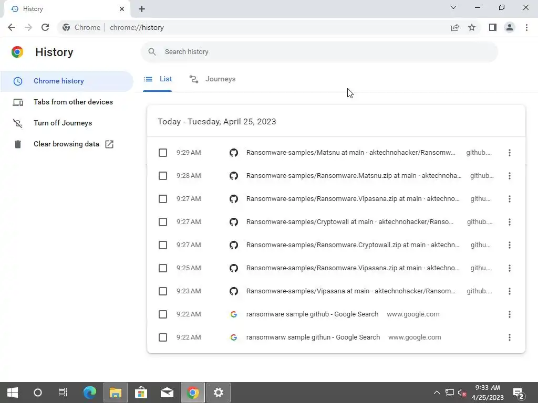Check the 9:23 AM Vipasana at main checkbox
This screenshot has width=538, height=403.
(x=163, y=291)
